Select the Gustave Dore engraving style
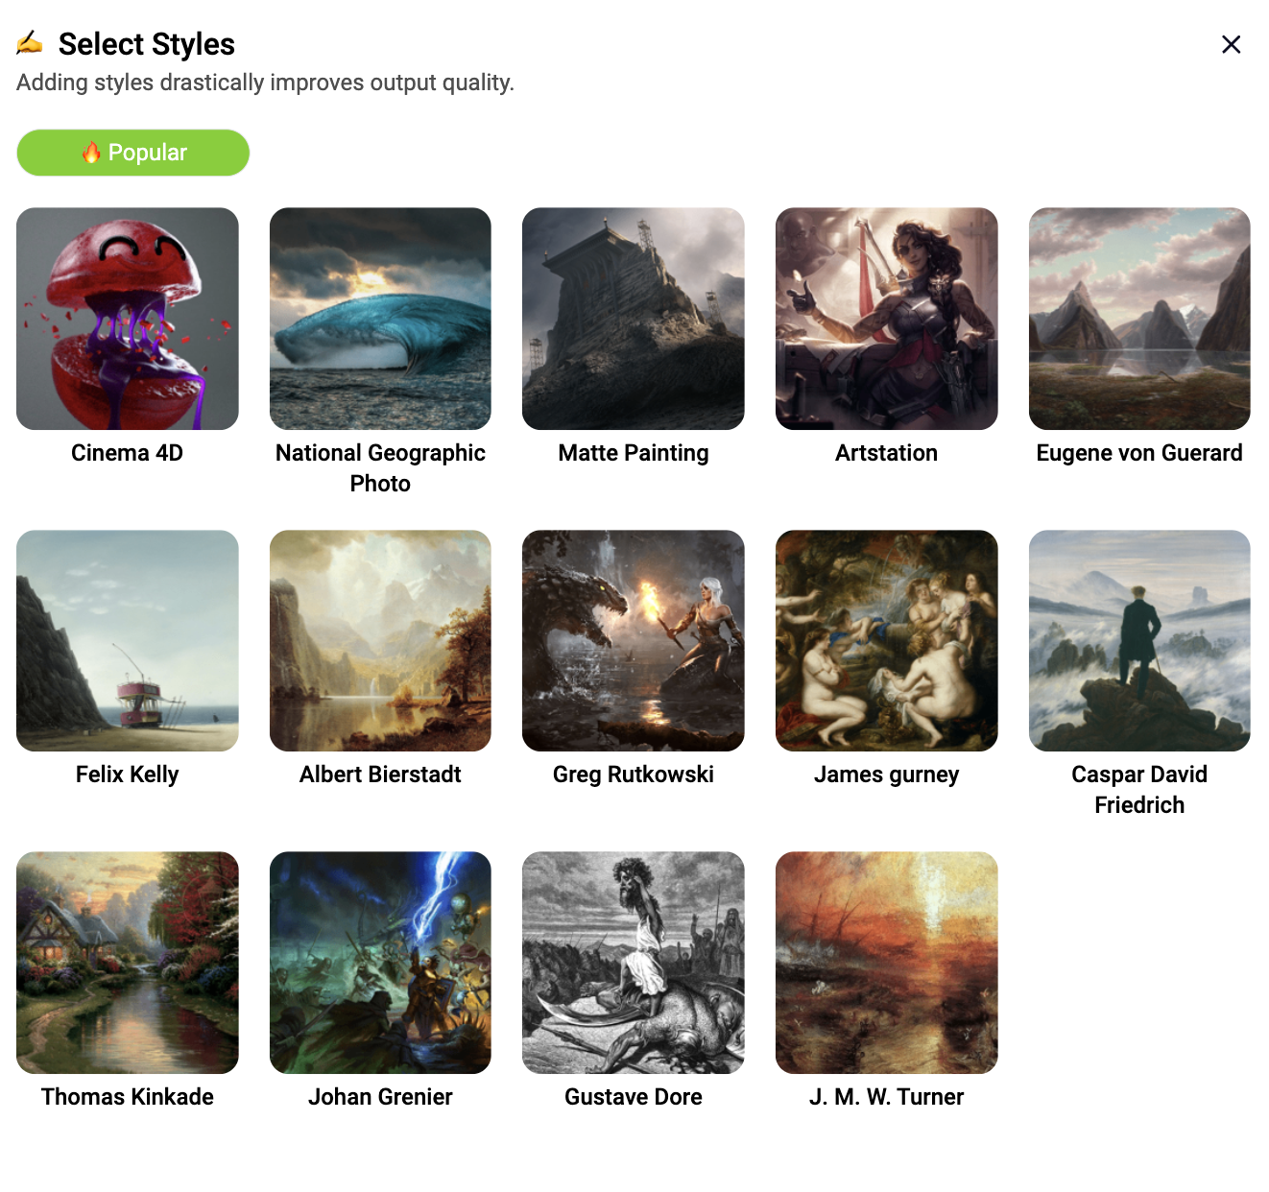The image size is (1269, 1192). click(633, 963)
